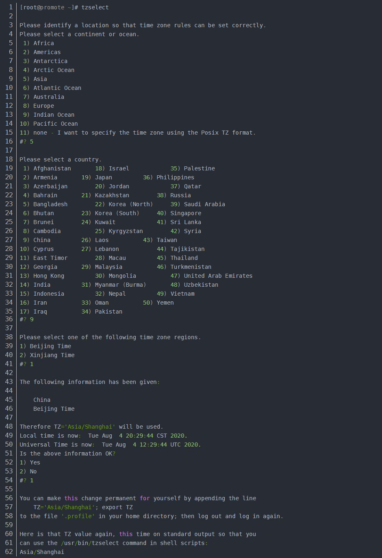Screen dimensions: 382x558
Task: Click the Europe entry in the continent list
Action: (x=43, y=106)
